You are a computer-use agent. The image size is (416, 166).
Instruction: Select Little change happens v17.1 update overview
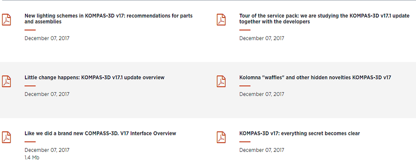(94, 78)
